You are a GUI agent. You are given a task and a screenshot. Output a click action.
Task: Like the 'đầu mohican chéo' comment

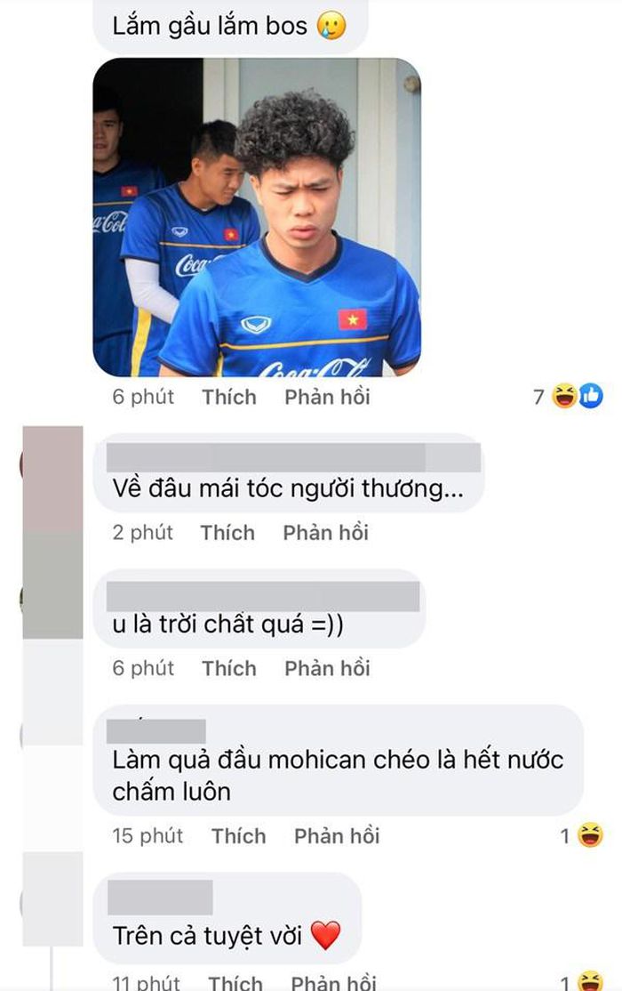[x=239, y=836]
